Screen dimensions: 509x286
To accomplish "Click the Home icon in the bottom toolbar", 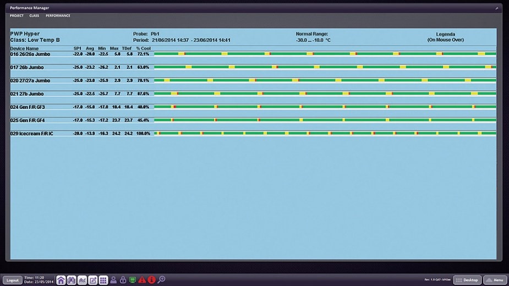I will (61, 280).
